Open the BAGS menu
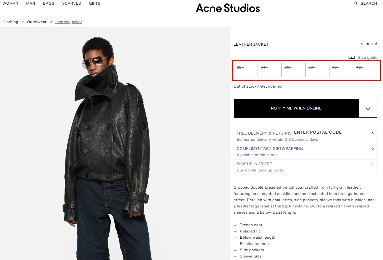This screenshot has height=260, width=383. click(x=49, y=3)
